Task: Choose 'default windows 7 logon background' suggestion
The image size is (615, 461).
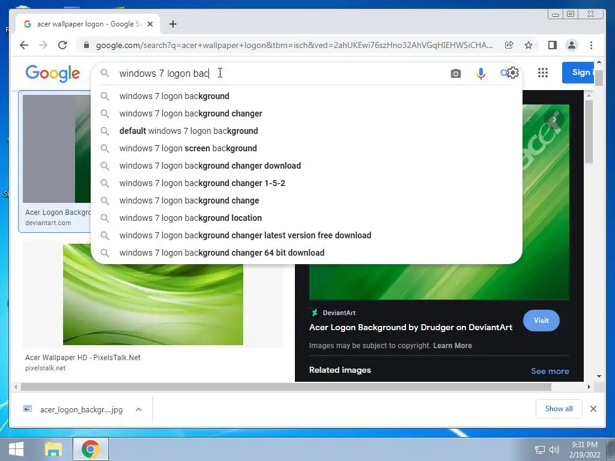Action: click(306, 131)
